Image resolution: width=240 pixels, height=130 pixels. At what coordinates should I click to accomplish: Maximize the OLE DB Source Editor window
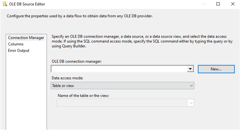[x=218, y=4]
